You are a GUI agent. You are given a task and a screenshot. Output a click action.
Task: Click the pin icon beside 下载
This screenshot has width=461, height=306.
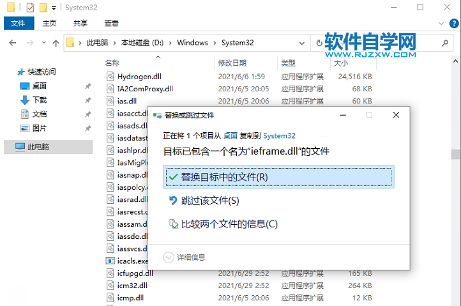[x=88, y=100]
